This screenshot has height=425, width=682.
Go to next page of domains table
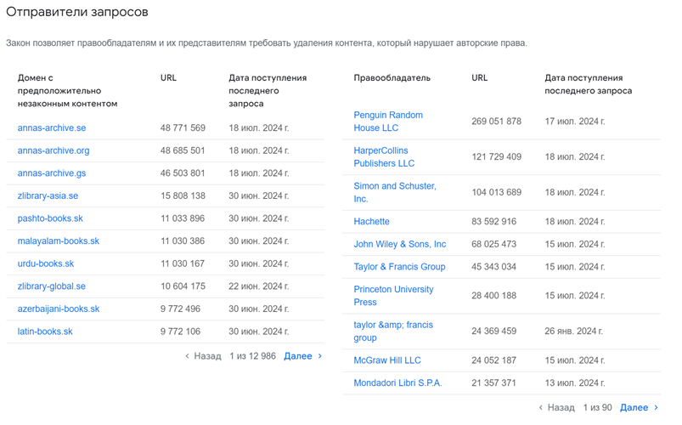(x=302, y=356)
